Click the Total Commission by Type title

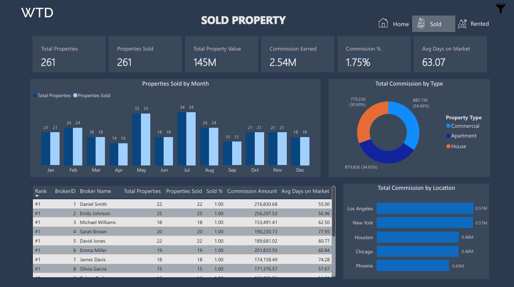tap(409, 84)
